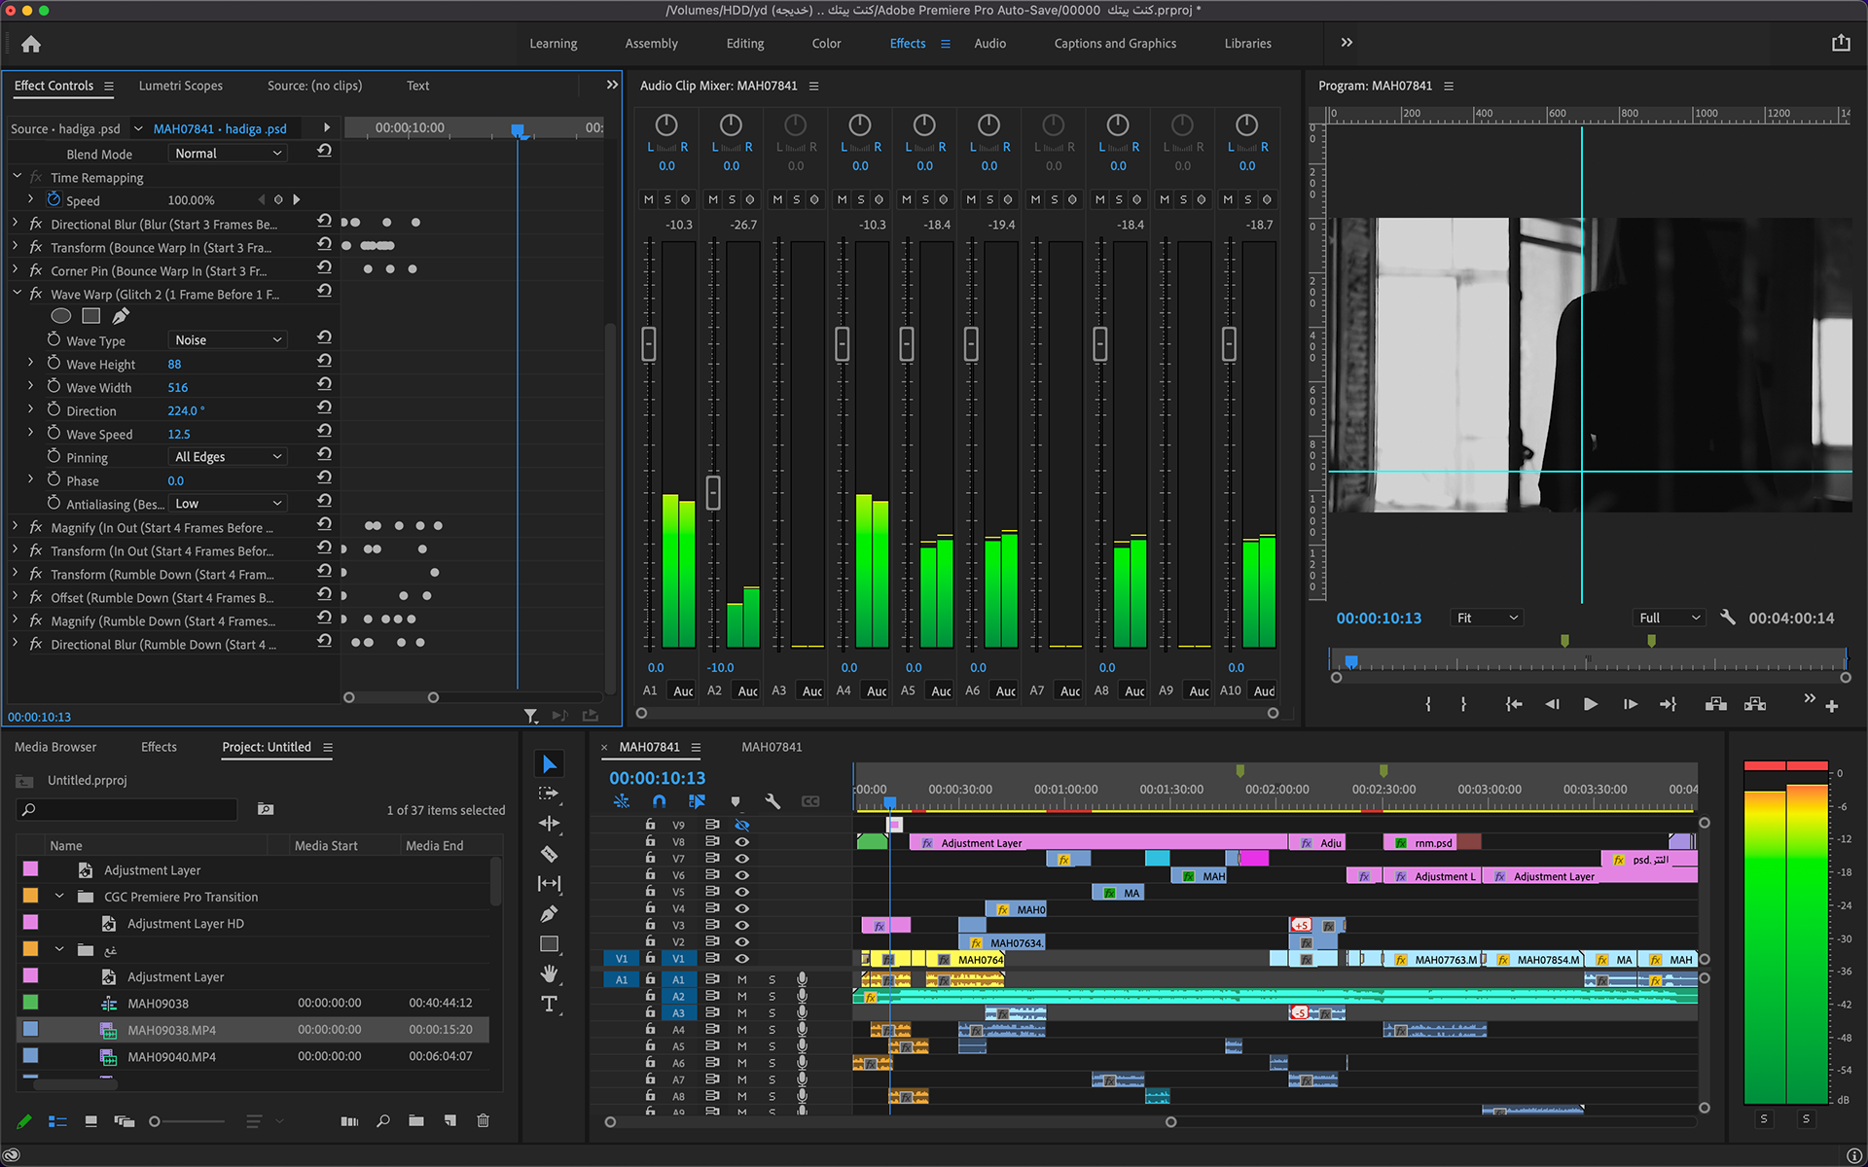This screenshot has height=1167, width=1868.
Task: Select the Track Select Forward tool
Action: pos(550,794)
